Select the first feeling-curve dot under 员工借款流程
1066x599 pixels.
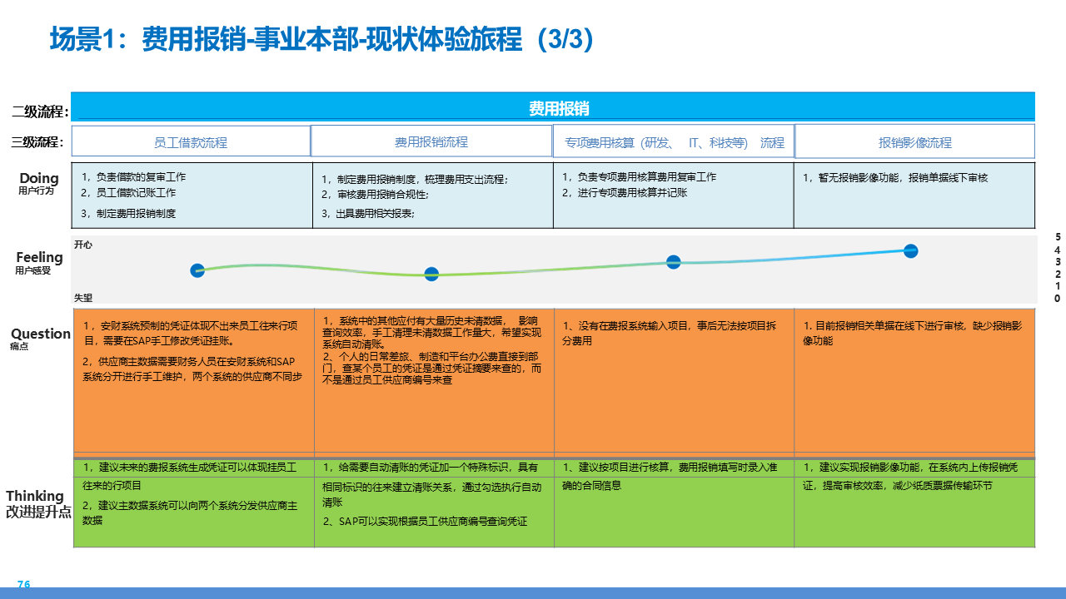pos(197,270)
